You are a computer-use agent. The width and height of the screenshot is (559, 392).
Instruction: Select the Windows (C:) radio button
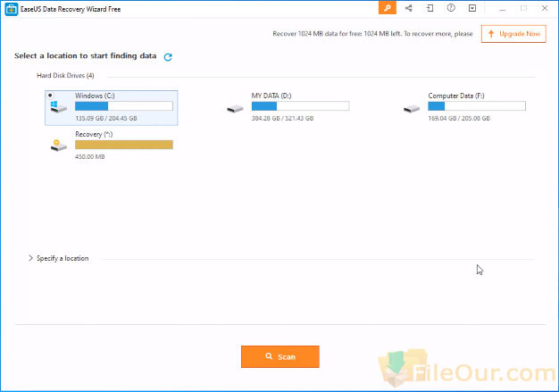[50, 96]
